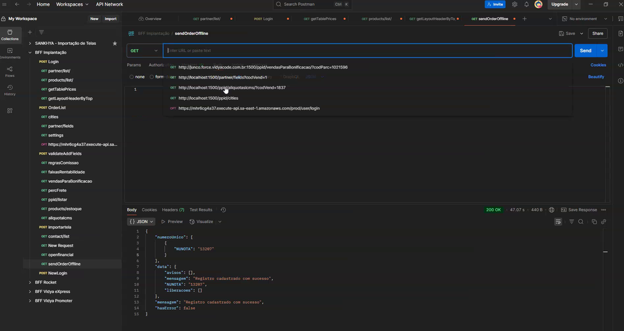Open the History sidebar panel
The height and width of the screenshot is (331, 624).
[10, 90]
